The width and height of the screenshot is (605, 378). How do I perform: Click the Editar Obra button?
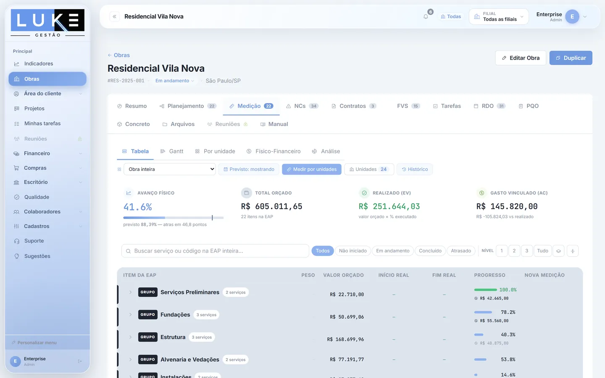521,58
